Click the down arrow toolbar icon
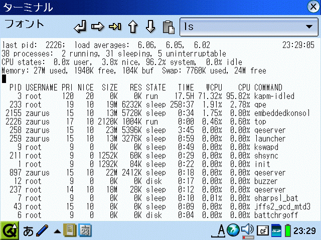This screenshot has height=240, width=321. click(x=150, y=26)
